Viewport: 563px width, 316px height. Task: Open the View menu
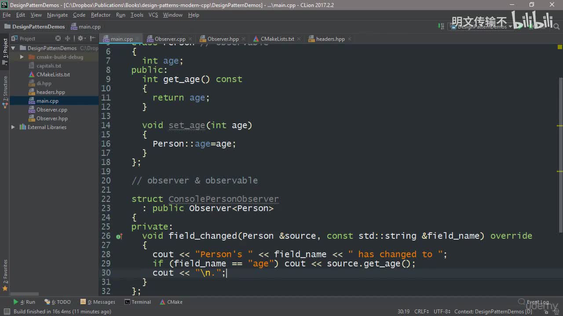36,15
